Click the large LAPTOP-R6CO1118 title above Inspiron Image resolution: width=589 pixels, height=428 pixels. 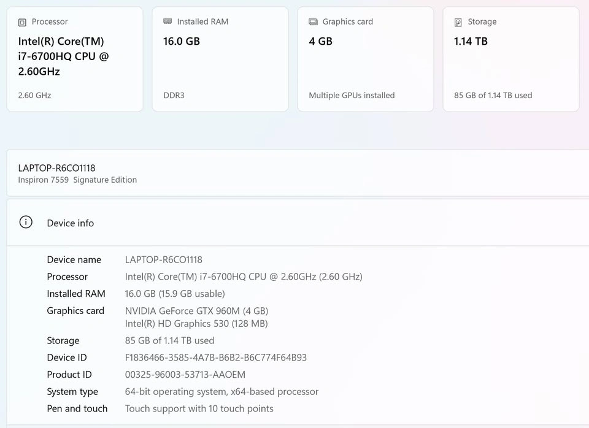click(x=56, y=168)
